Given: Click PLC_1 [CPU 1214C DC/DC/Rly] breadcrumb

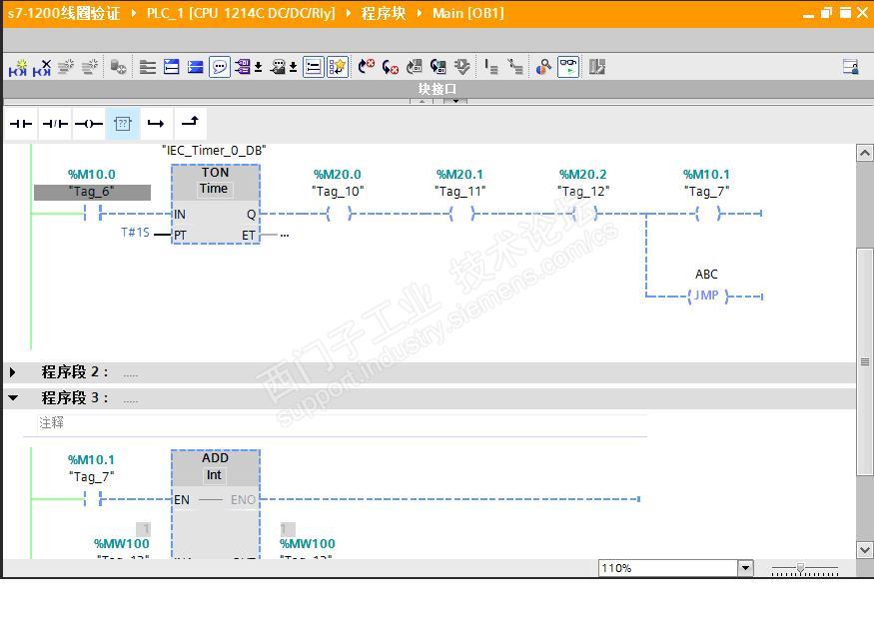Looking at the screenshot, I should pyautogui.click(x=241, y=13).
